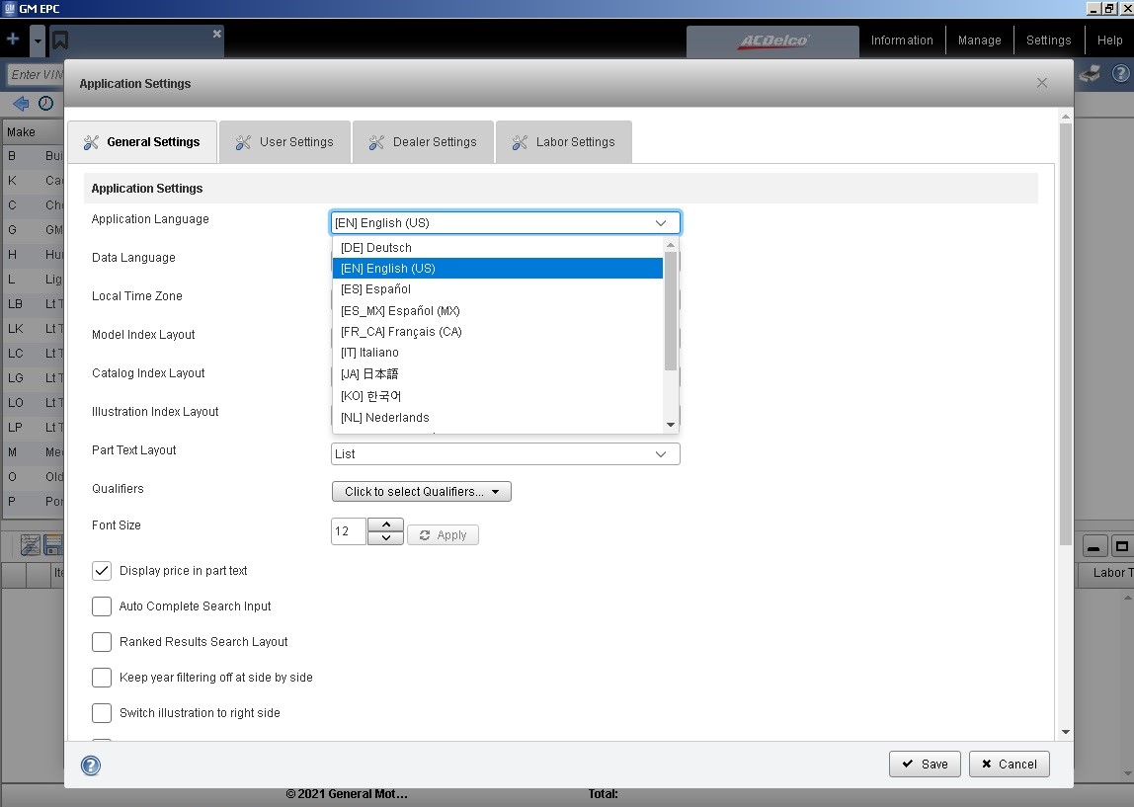The height and width of the screenshot is (807, 1134).
Task: Open the Information menu
Action: coord(902,40)
